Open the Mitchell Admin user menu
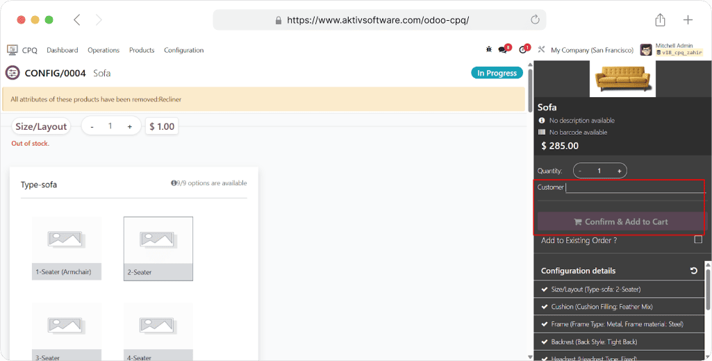This screenshot has width=712, height=361. pyautogui.click(x=671, y=50)
